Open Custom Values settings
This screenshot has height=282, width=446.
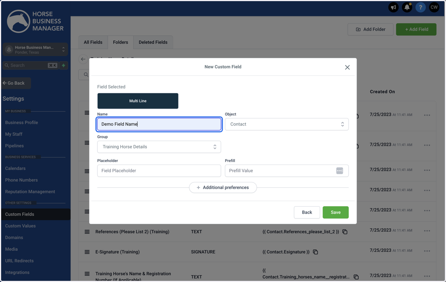(x=20, y=226)
